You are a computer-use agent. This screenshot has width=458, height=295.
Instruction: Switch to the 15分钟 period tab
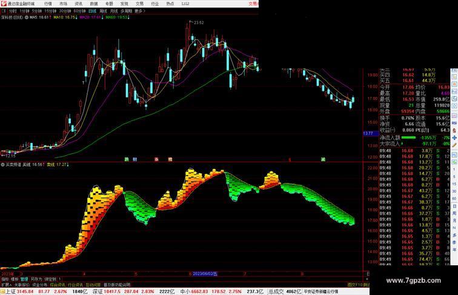50,11
